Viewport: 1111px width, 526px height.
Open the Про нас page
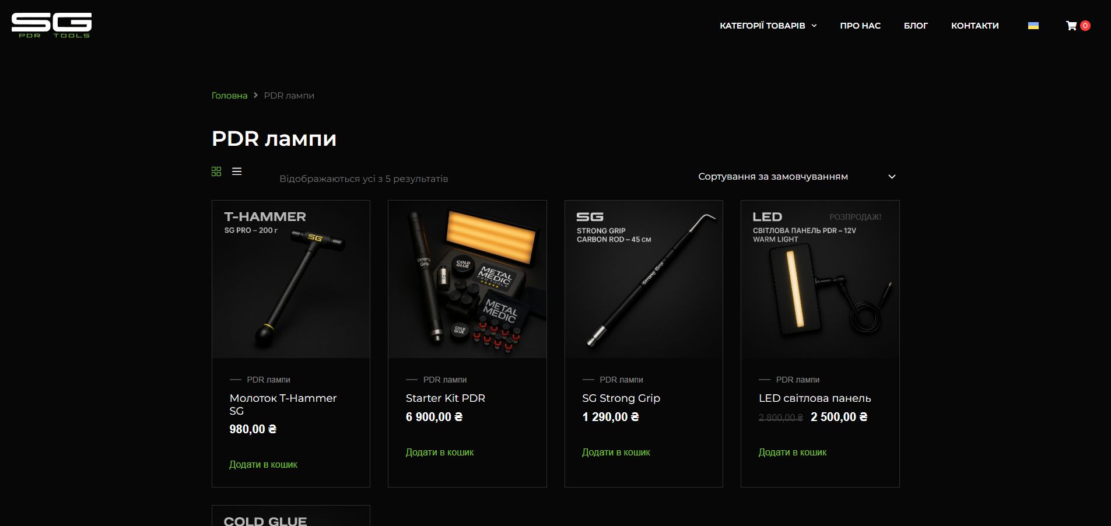point(860,26)
